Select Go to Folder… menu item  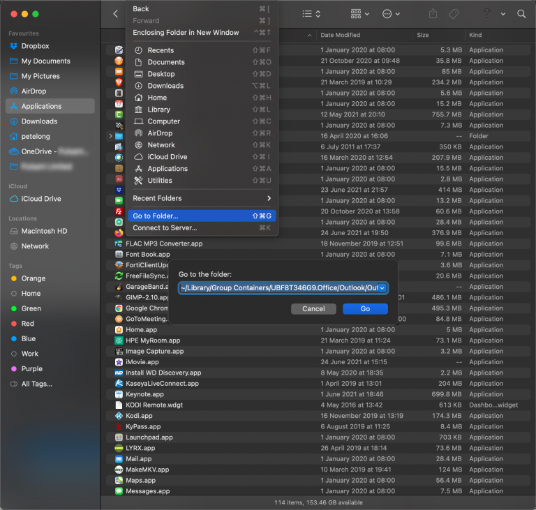click(x=202, y=216)
